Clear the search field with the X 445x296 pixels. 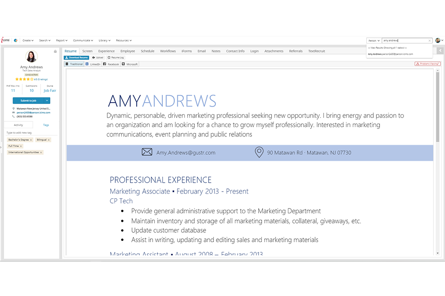(429, 40)
